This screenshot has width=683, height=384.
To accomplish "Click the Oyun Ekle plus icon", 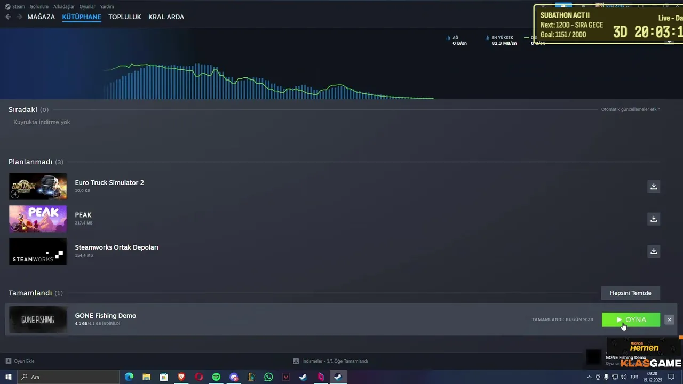I will point(8,361).
